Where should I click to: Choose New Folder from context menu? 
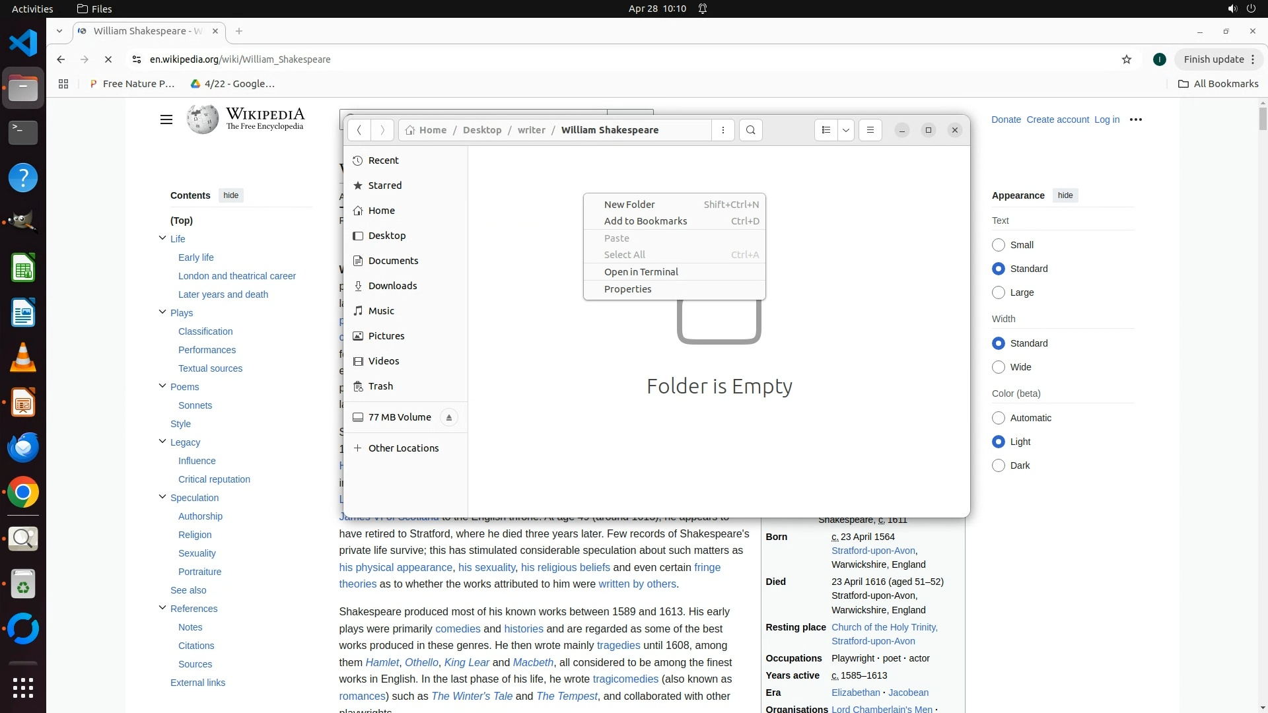629,205
